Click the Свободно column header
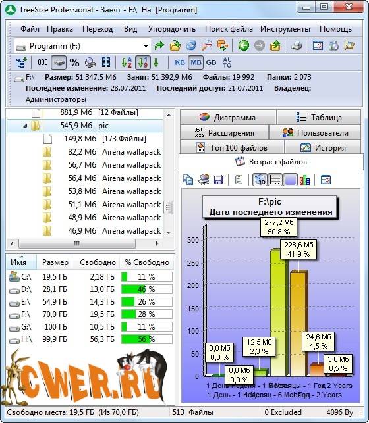Image resolution: width=369 pixels, height=423 pixels. pyautogui.click(x=98, y=262)
